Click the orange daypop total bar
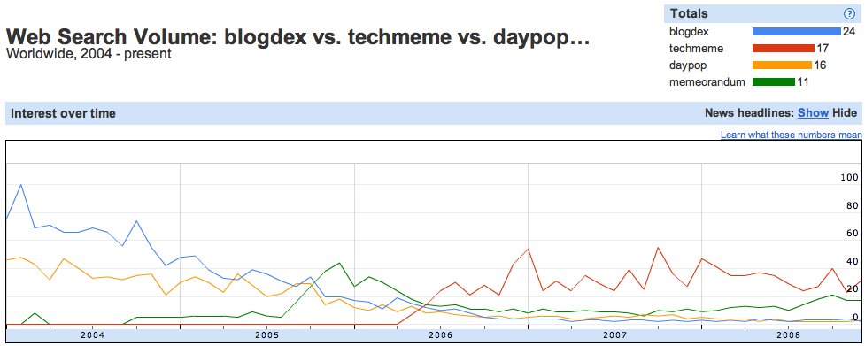 782,65
